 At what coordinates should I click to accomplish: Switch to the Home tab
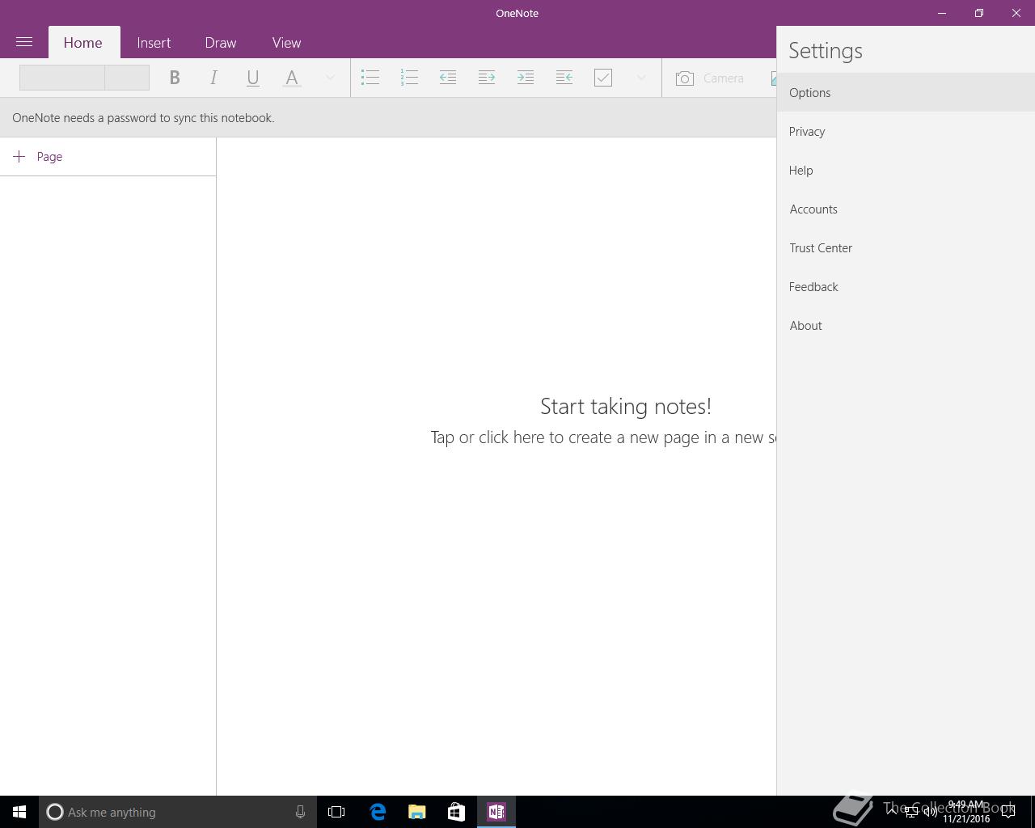pyautogui.click(x=83, y=43)
